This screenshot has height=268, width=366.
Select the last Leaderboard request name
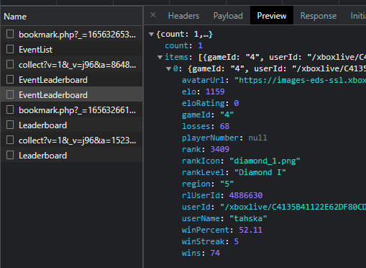click(x=42, y=156)
